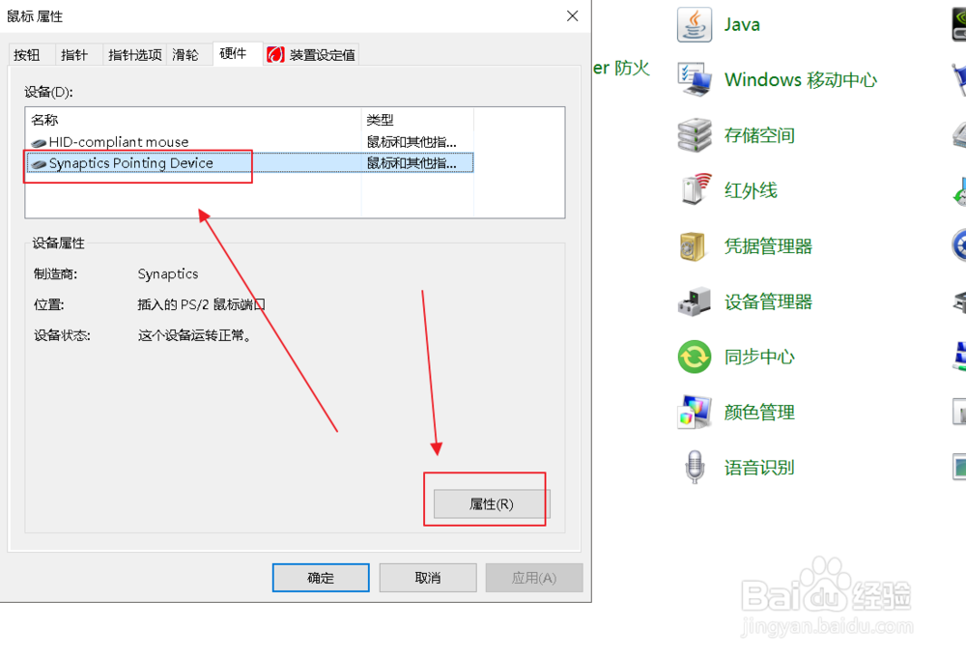966x659 pixels.
Task: Open 颜色管理 icon
Action: [695, 413]
